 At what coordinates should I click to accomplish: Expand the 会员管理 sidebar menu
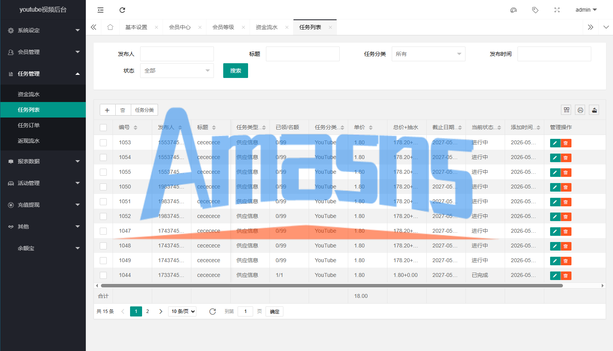point(43,52)
